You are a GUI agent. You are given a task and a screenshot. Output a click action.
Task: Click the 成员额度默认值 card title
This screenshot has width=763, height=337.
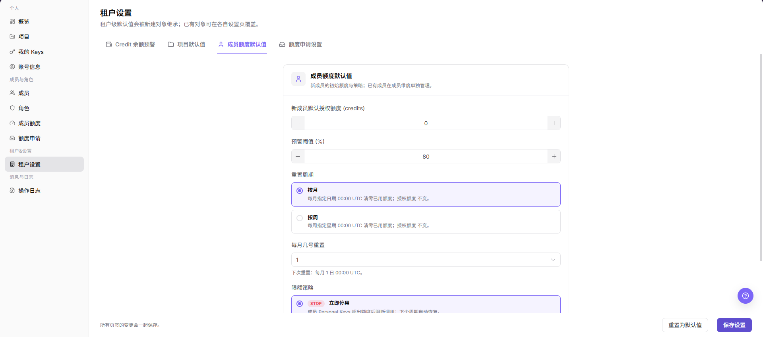331,76
